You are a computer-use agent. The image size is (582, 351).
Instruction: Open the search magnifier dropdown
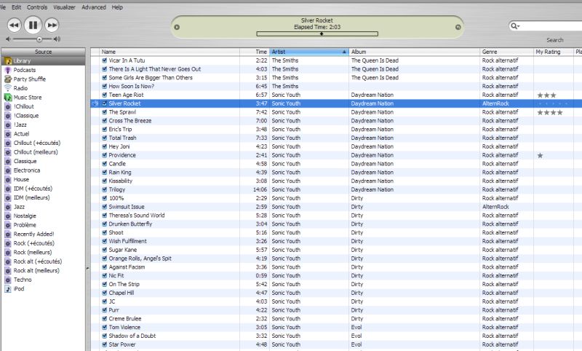tap(516, 26)
